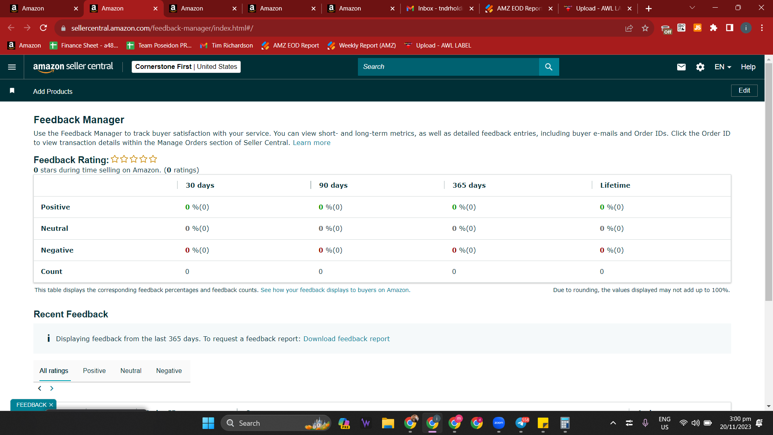Open the Seller Central hamburger menu
Image resolution: width=773 pixels, height=435 pixels.
(x=12, y=67)
